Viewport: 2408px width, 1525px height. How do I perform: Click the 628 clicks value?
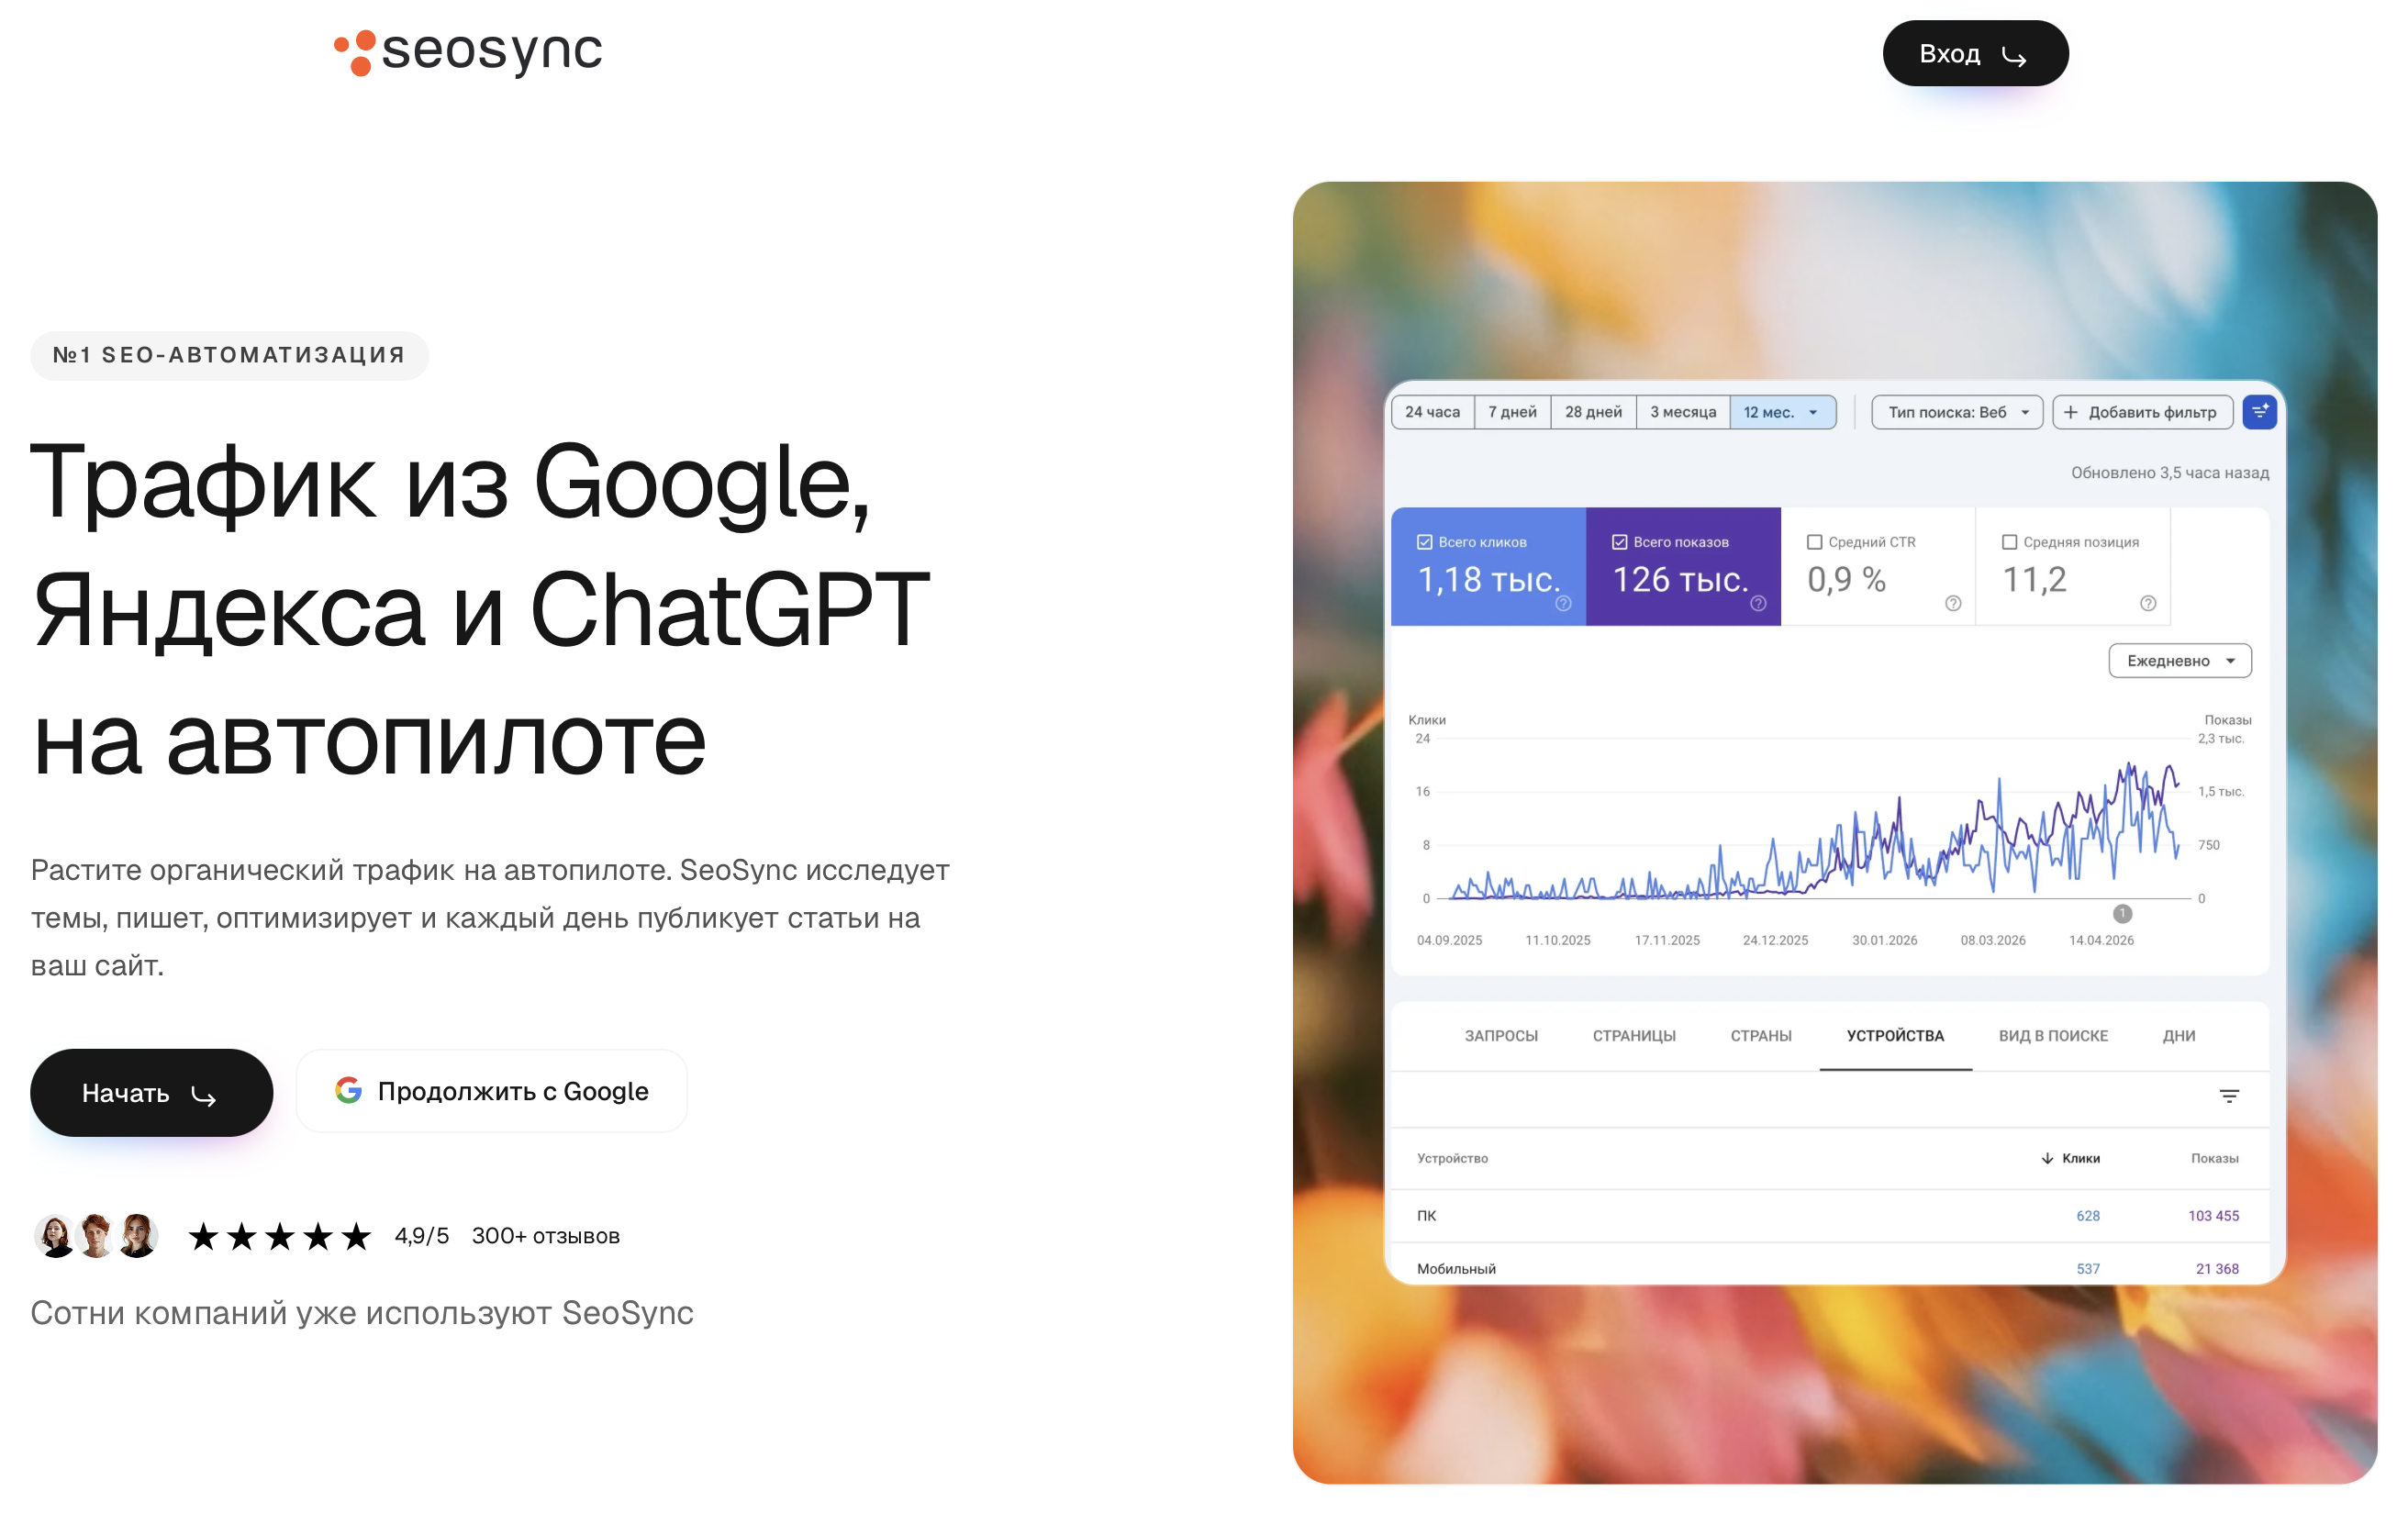click(x=2088, y=1216)
